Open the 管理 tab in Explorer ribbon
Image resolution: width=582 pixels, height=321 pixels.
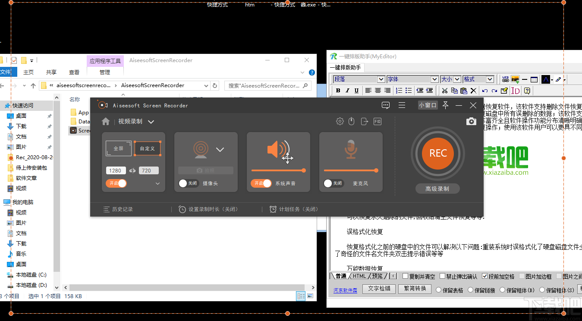pos(105,72)
